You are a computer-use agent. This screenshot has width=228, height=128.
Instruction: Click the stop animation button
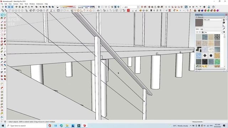(x=193, y=7)
